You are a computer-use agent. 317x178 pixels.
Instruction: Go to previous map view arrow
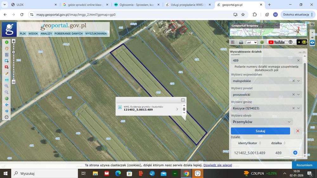pyautogui.click(x=7, y=105)
